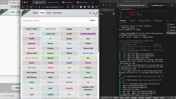Click the browser back arrow

[23, 7]
